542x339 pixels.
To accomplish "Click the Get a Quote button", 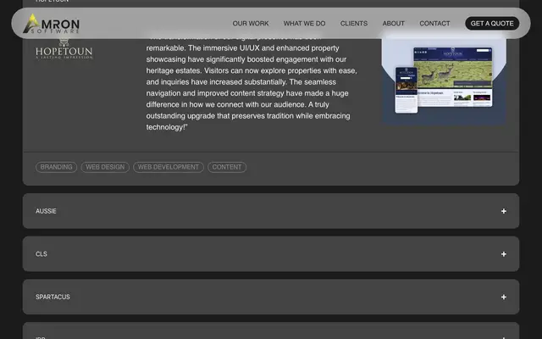I will point(492,24).
